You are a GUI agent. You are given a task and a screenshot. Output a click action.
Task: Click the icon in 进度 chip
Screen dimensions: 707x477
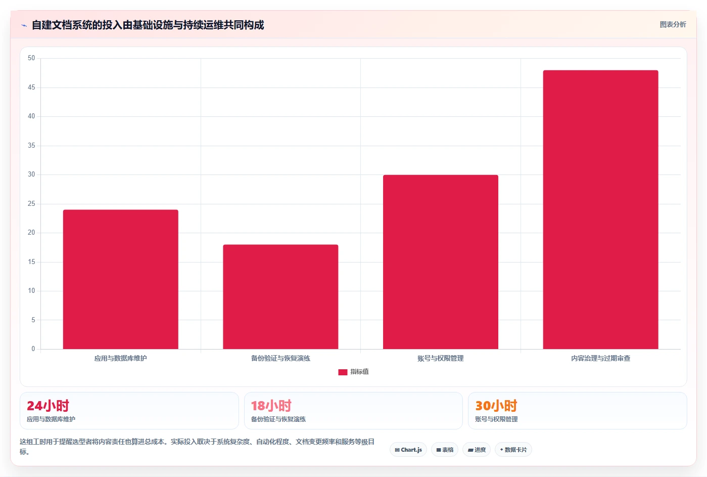click(x=470, y=450)
